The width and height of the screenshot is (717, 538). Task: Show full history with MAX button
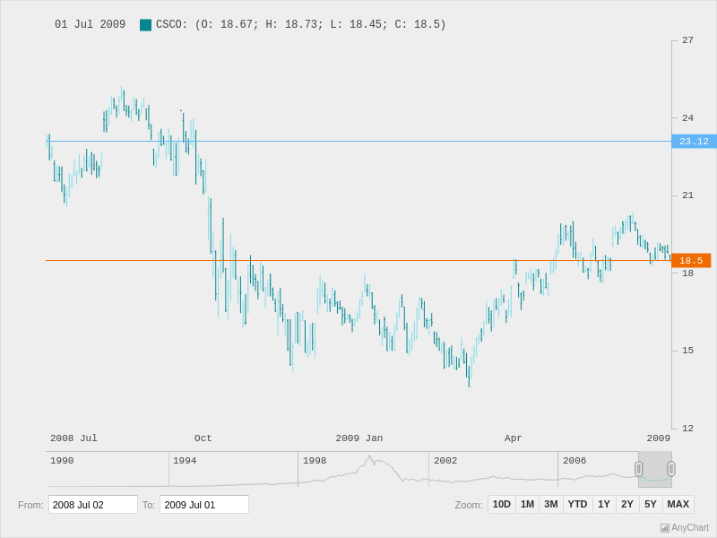678,504
